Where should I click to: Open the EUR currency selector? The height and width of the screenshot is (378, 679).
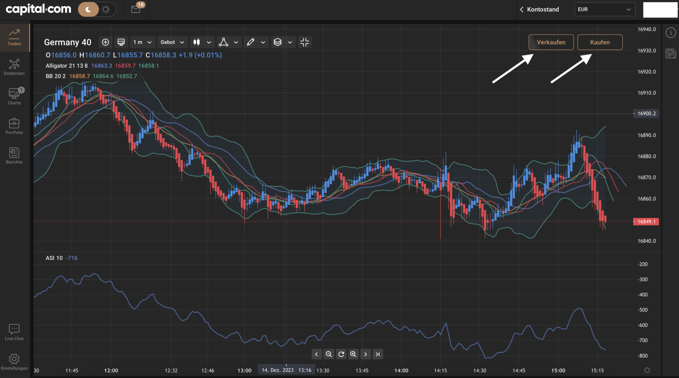tap(604, 9)
